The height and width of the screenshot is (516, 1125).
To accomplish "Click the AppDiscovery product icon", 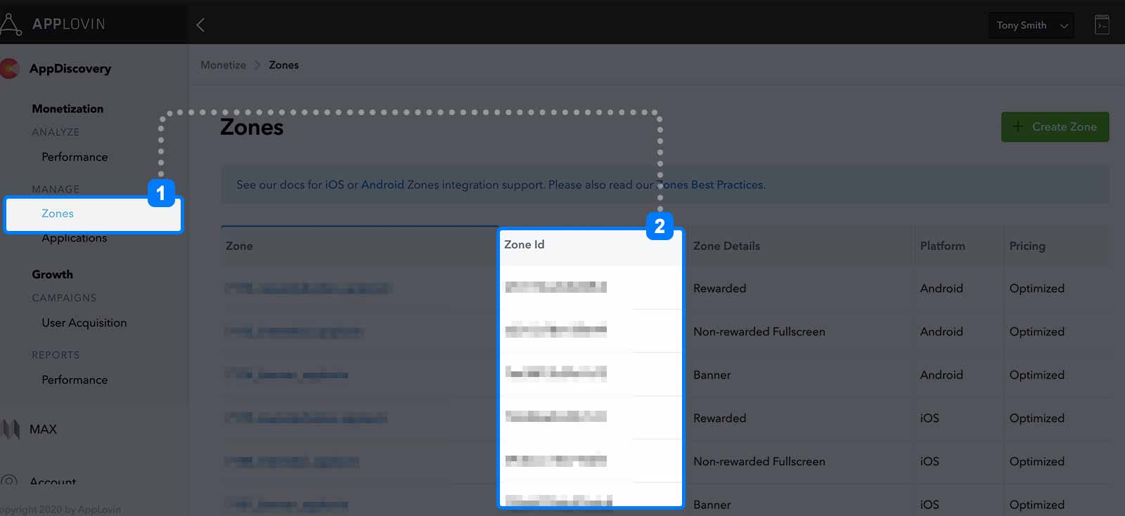I will (x=9, y=69).
